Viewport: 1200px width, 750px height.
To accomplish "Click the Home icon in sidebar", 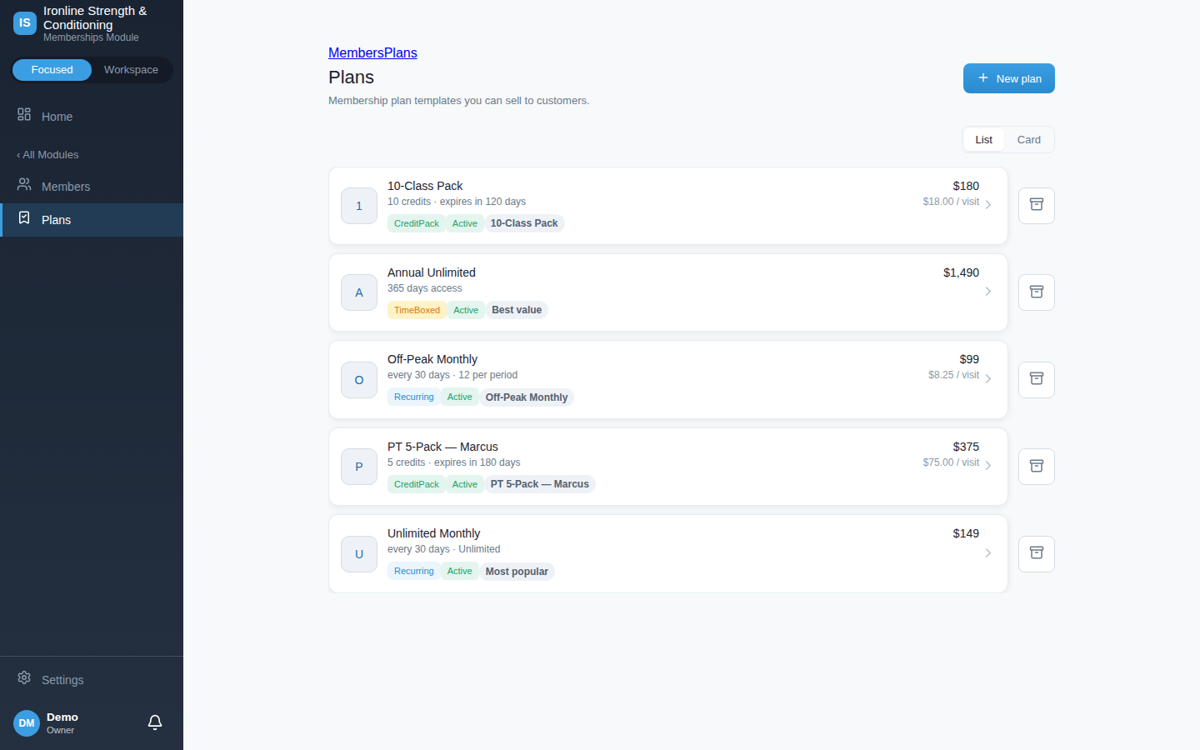I will 24,115.
